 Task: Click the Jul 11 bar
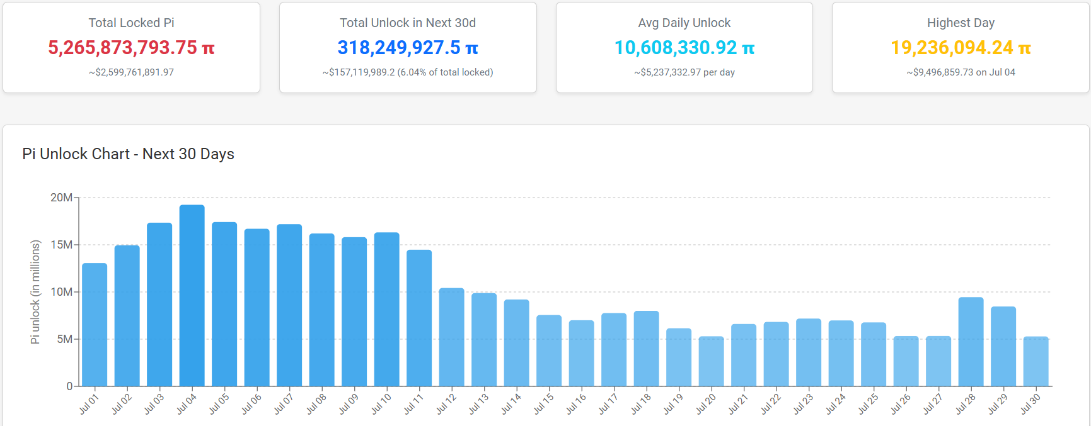pos(419,318)
